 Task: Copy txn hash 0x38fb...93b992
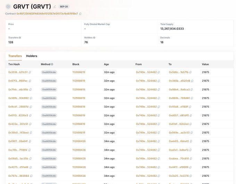click(x=31, y=98)
